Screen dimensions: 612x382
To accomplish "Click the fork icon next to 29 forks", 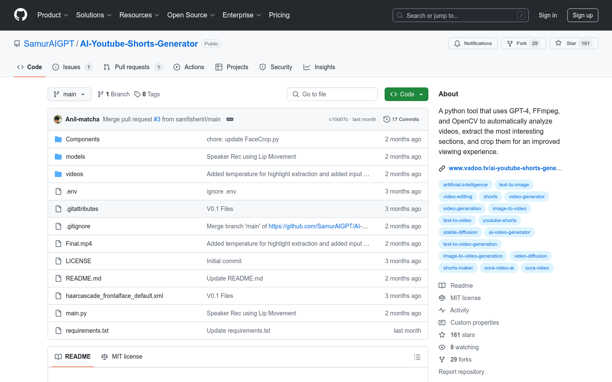I will (x=442, y=360).
